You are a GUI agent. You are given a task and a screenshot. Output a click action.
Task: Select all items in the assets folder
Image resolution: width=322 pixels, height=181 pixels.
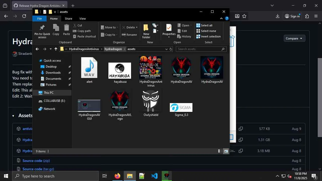[x=204, y=25]
